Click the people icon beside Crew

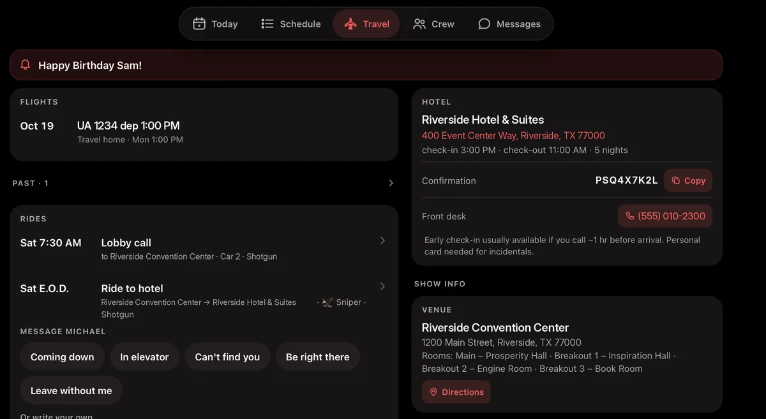coord(419,24)
